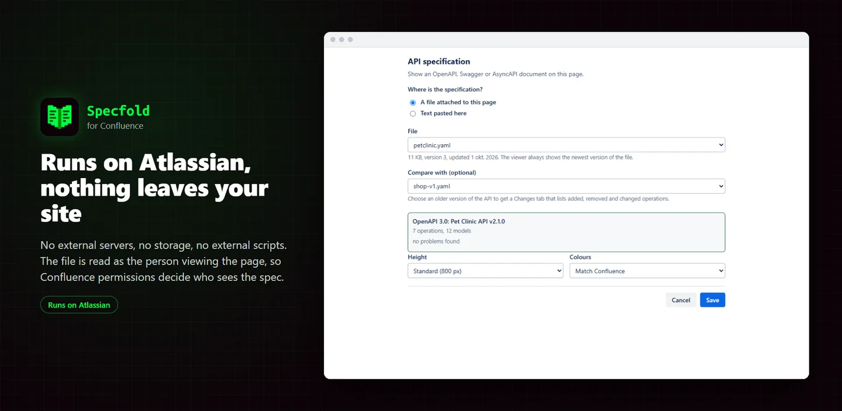
Task: Click the Cancel button
Action: [x=681, y=300]
